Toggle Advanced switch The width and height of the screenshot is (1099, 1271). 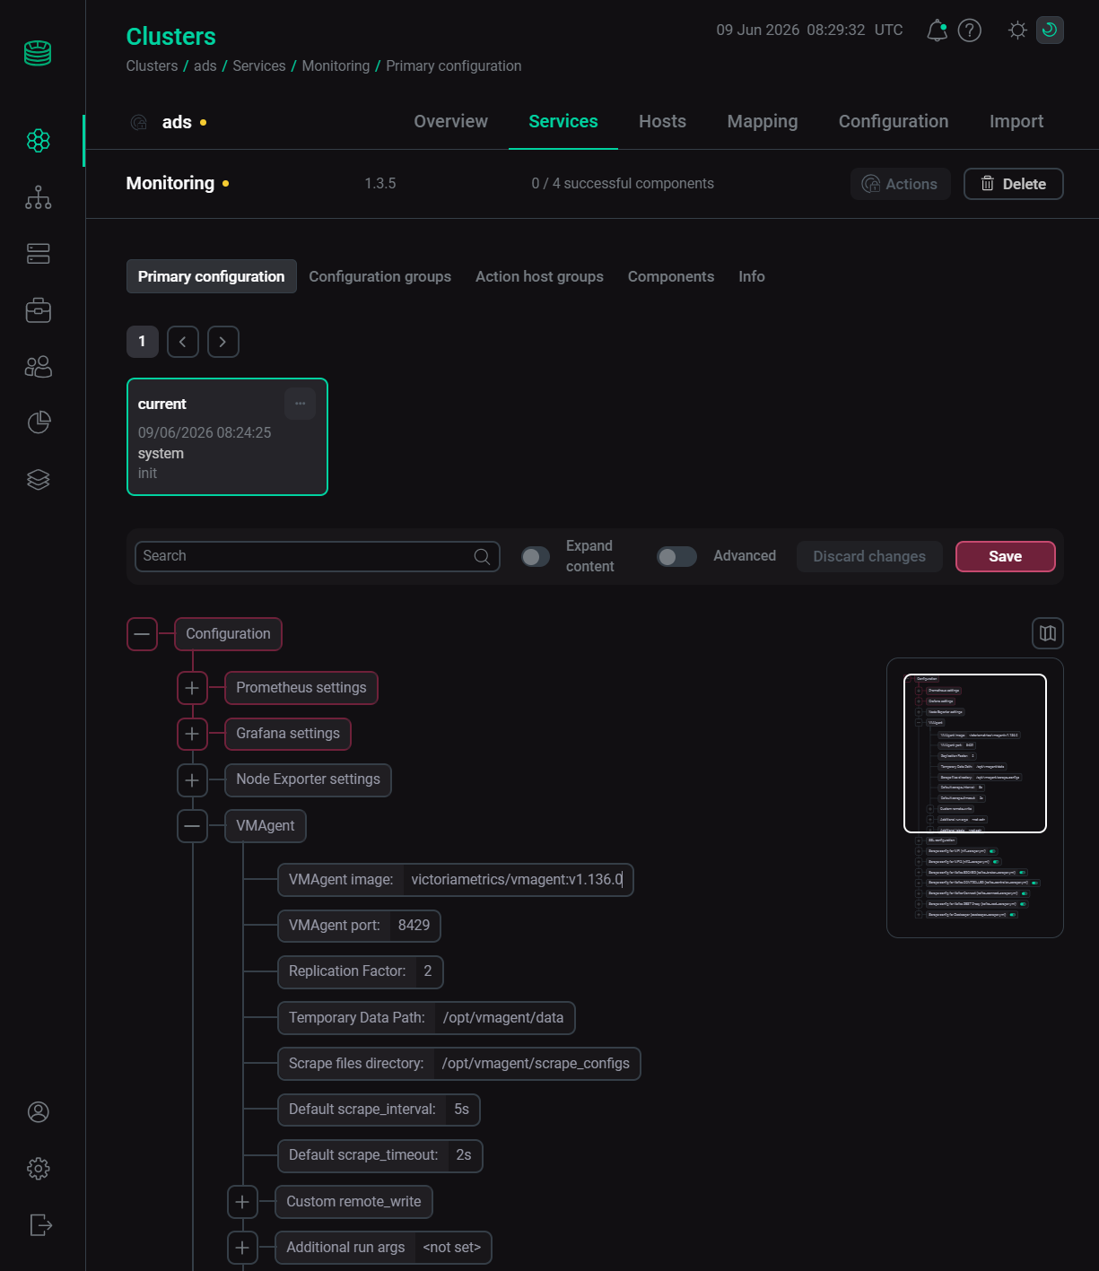[x=676, y=557]
